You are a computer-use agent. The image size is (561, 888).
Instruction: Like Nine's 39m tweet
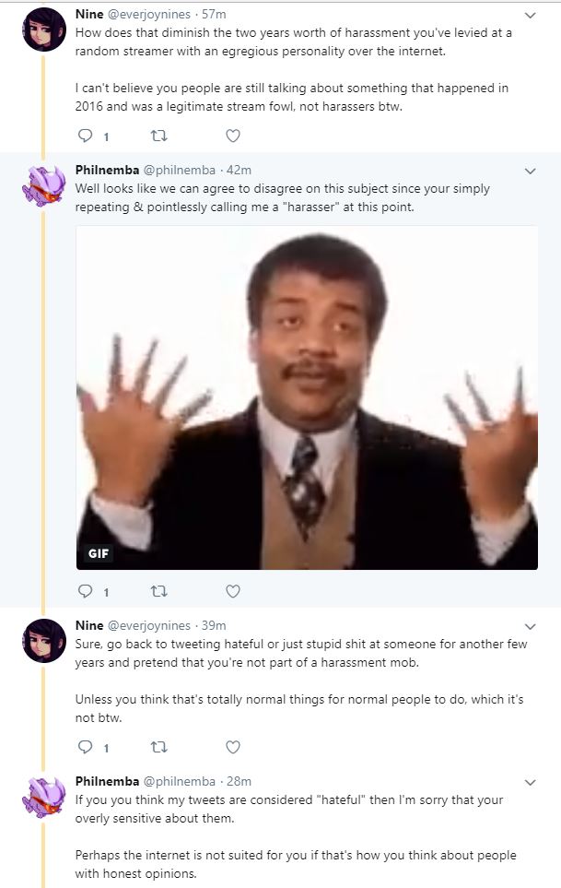click(x=233, y=747)
